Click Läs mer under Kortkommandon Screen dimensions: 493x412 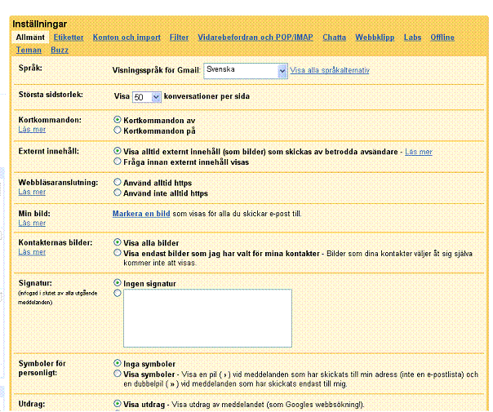(32, 130)
